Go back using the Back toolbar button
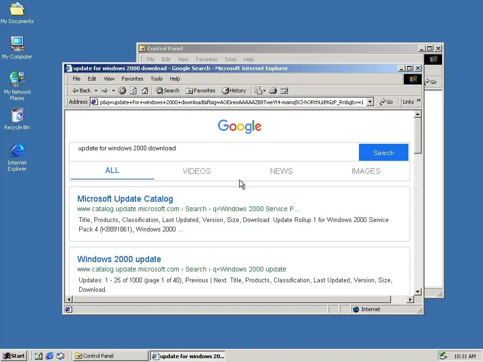 (x=81, y=90)
